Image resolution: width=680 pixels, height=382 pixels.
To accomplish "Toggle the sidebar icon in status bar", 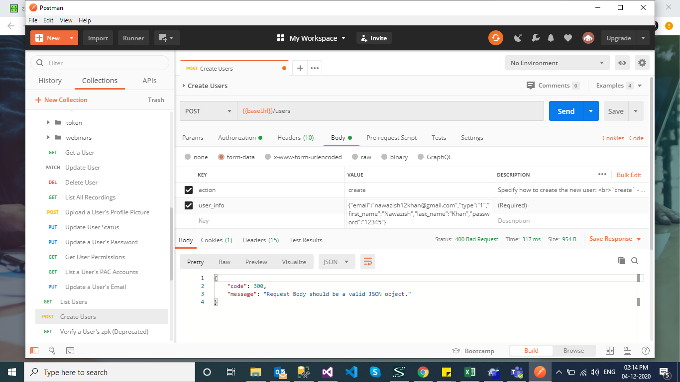I will click(x=34, y=351).
